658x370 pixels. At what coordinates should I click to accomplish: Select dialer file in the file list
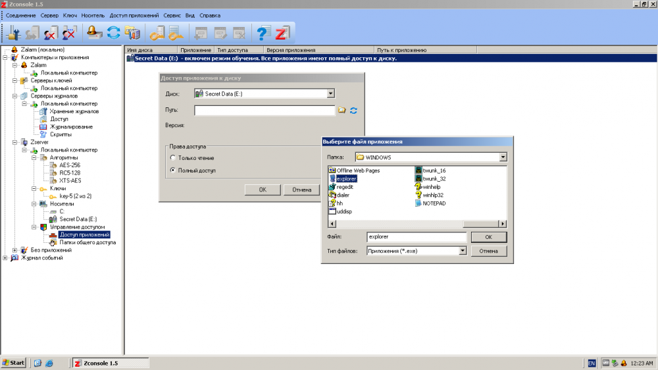[x=340, y=195]
